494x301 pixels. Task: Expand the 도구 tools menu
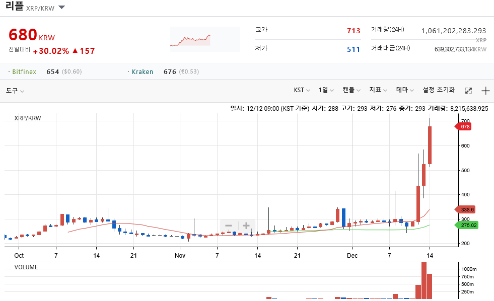(15, 91)
